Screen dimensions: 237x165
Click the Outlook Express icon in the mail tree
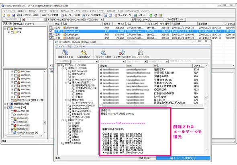click(15, 133)
